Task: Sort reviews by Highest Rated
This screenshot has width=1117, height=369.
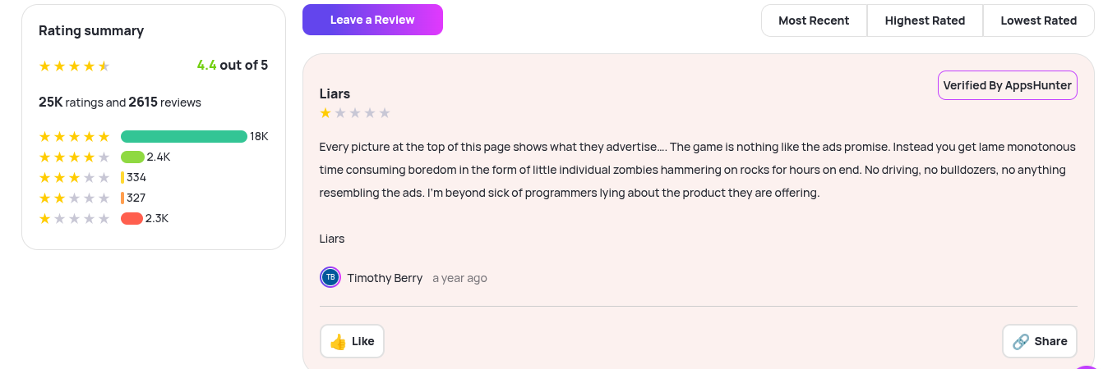Action: click(x=925, y=20)
